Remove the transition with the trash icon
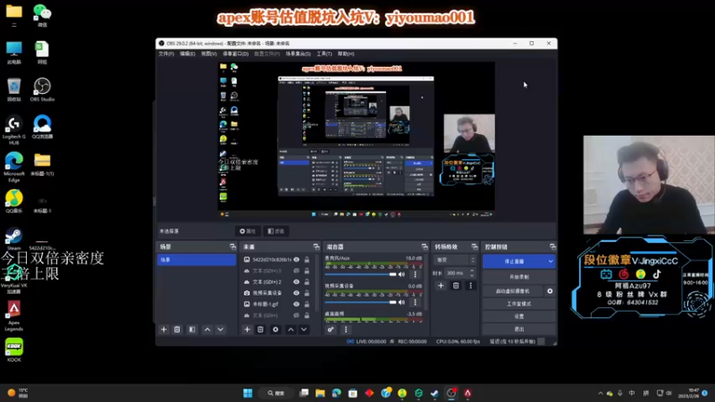 point(456,286)
